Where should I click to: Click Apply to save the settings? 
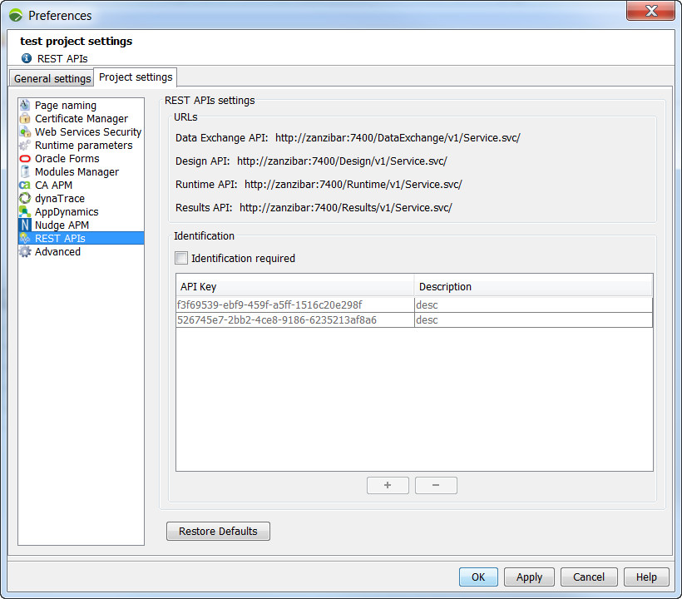point(529,577)
